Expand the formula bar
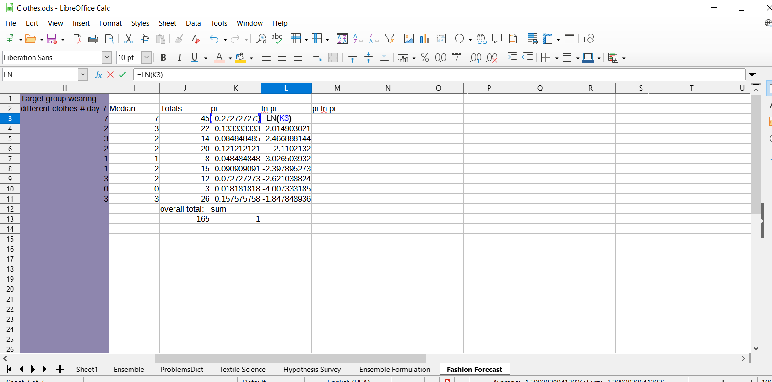This screenshot has height=382, width=772. [x=752, y=74]
